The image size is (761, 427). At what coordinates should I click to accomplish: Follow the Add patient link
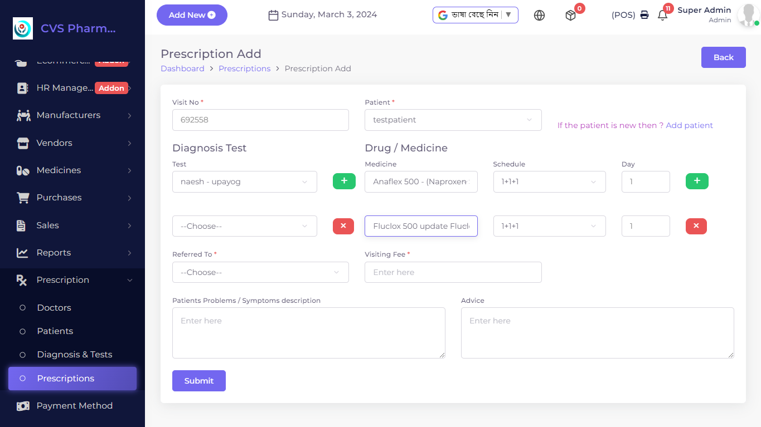pyautogui.click(x=689, y=125)
